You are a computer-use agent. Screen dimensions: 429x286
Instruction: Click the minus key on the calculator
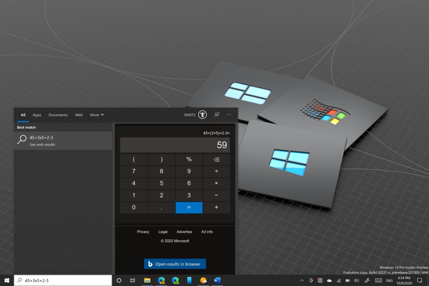(x=217, y=195)
